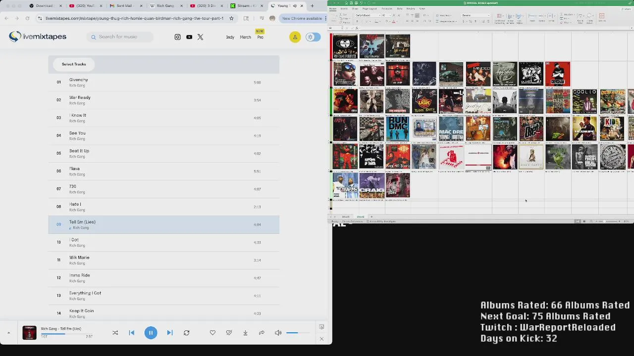Seek within the Tell Em (Lies) progress bar
Image resolution: width=634 pixels, height=356 pixels.
click(x=66, y=334)
